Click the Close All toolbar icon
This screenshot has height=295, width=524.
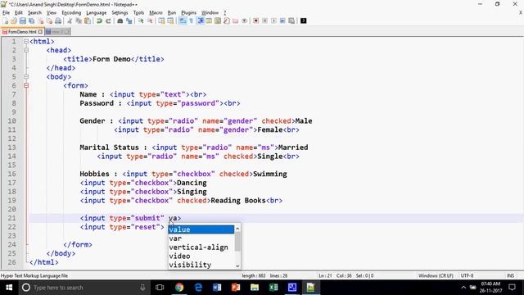[49, 20]
